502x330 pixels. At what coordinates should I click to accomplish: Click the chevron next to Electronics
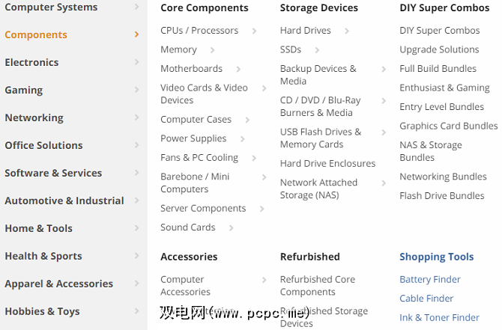(x=136, y=62)
